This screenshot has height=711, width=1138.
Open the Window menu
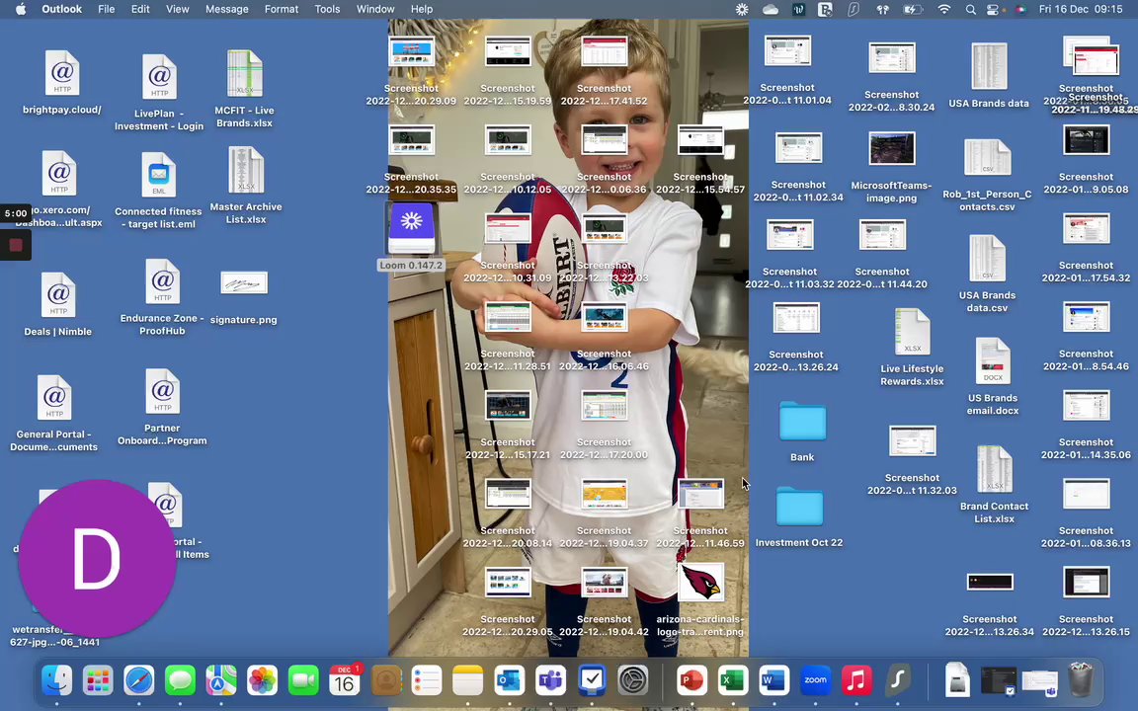375,10
